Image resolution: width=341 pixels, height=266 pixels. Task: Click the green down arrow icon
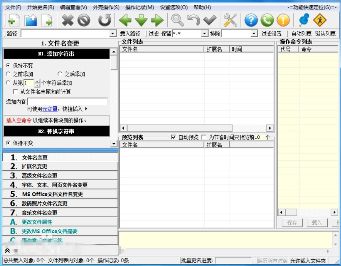point(141,21)
